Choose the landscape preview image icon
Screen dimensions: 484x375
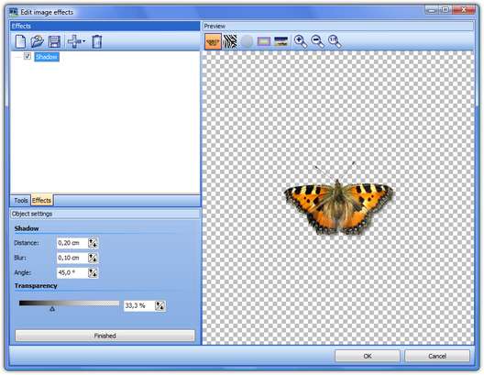click(280, 41)
